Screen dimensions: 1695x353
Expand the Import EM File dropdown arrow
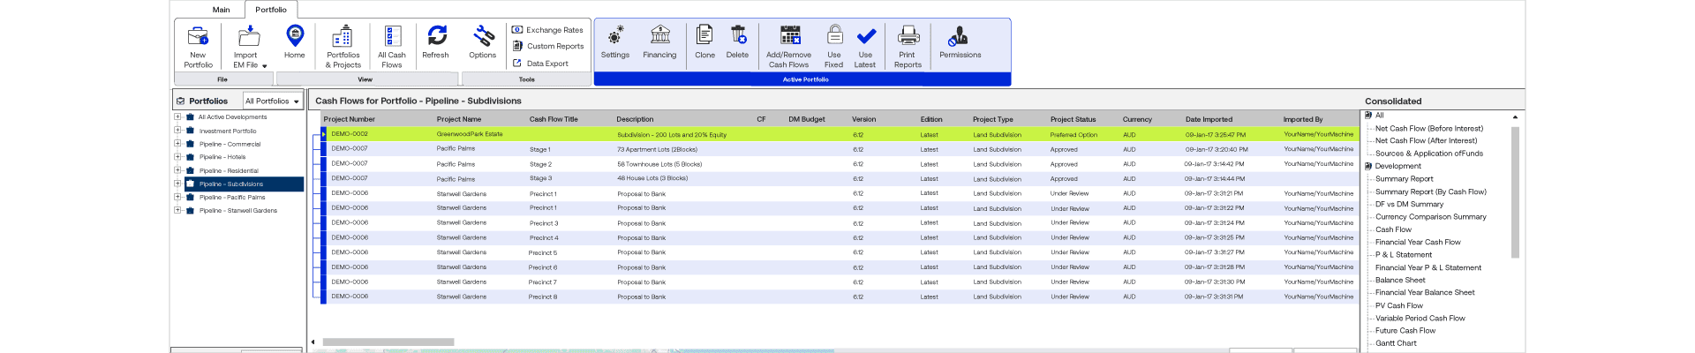(x=264, y=66)
